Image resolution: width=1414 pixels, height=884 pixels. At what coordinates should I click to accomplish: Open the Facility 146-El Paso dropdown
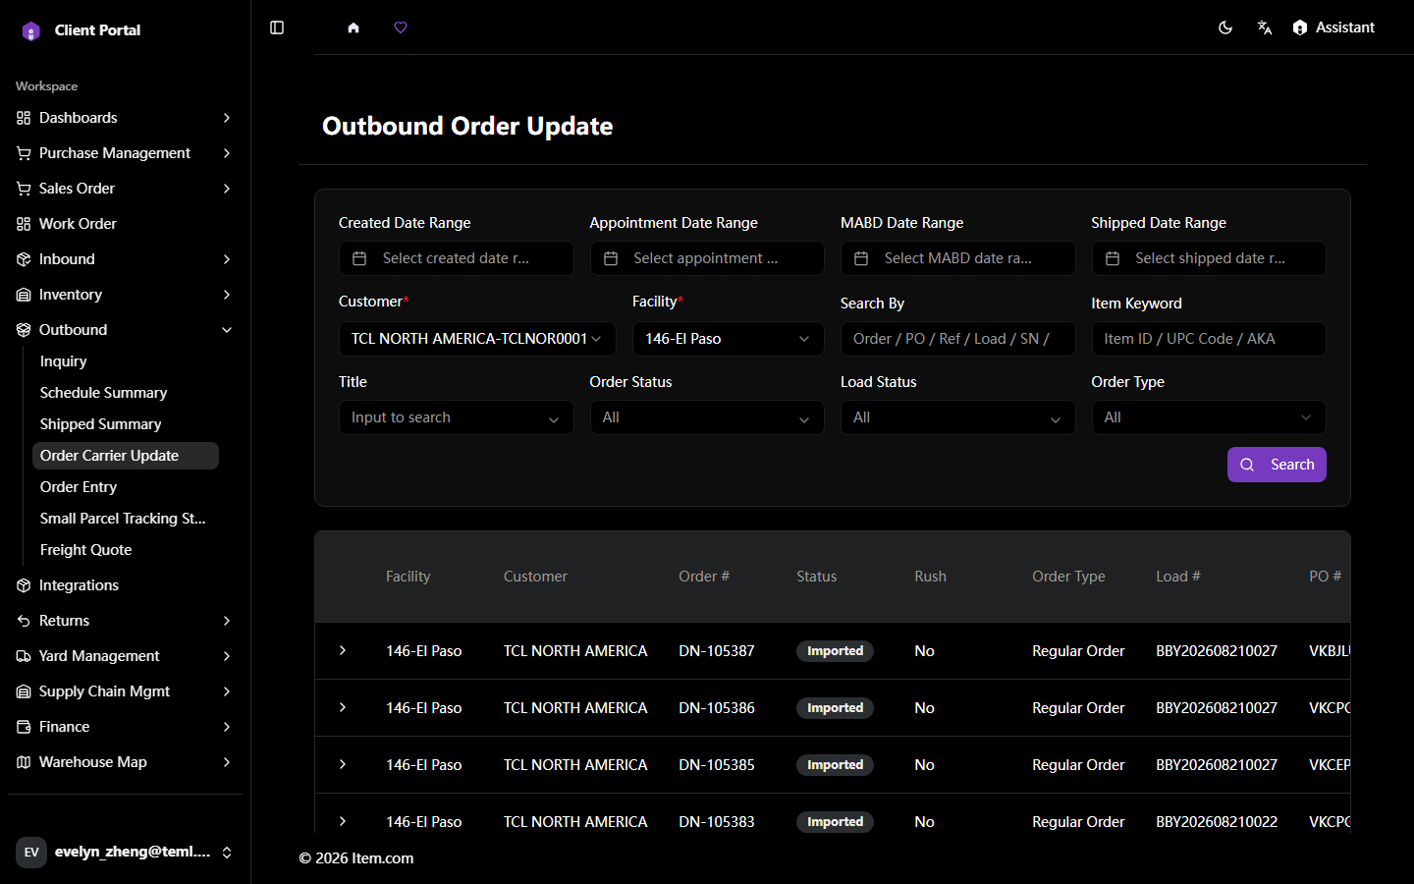(728, 339)
